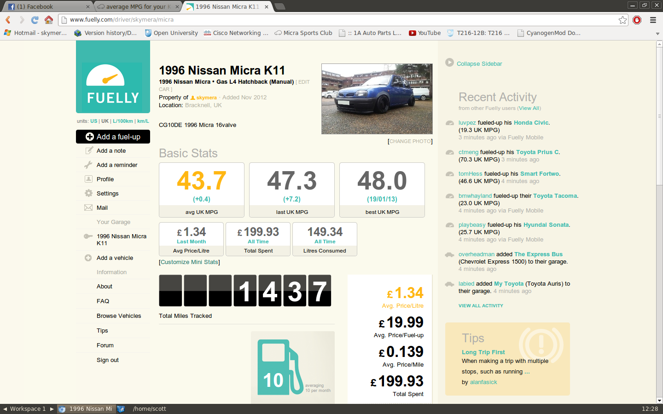Open the browser home page

(49, 20)
